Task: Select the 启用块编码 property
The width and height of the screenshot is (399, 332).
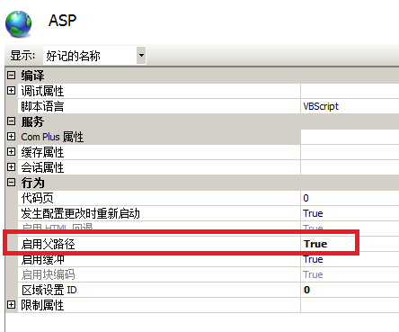Action: pos(48,274)
